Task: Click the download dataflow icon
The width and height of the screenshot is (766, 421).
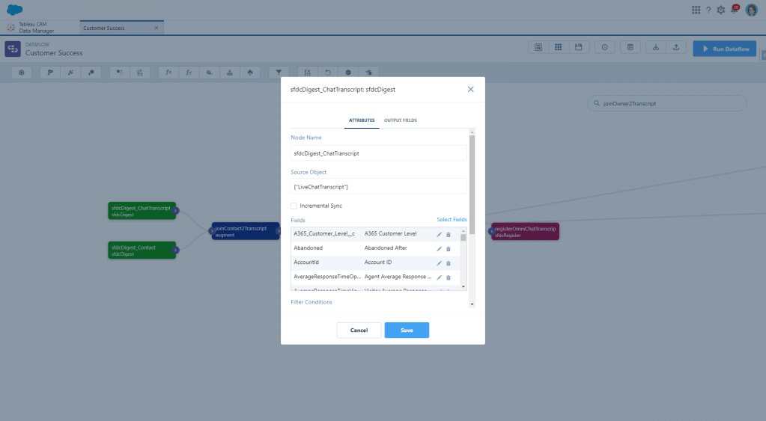Action: coord(655,47)
